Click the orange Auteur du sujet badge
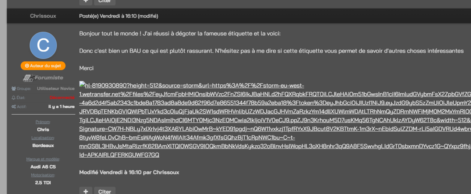Image resolution: width=471 pixels, height=194 pixels. pos(43,66)
